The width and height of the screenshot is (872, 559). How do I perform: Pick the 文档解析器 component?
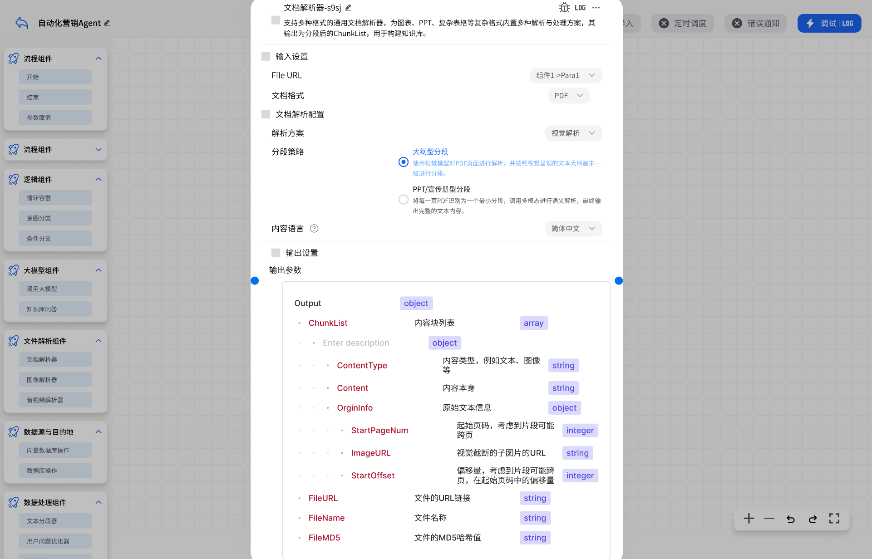point(55,359)
